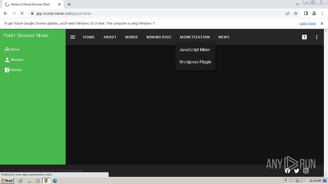Open the MINER top menu item
The image size is (328, 184).
[x=131, y=37]
